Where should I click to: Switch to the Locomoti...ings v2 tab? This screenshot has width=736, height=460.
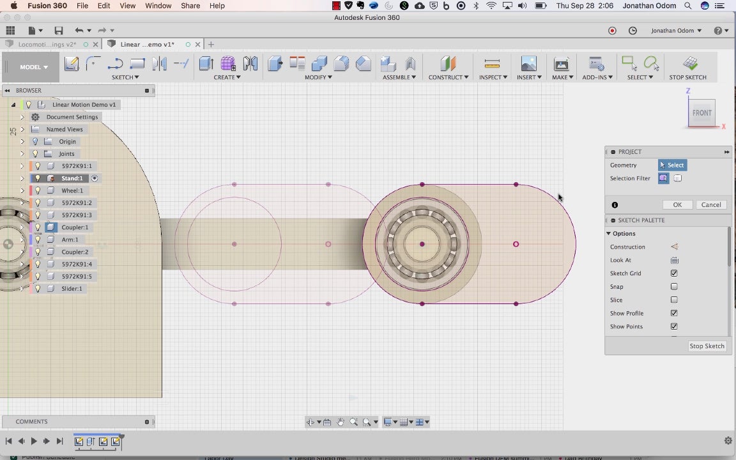[x=47, y=45]
